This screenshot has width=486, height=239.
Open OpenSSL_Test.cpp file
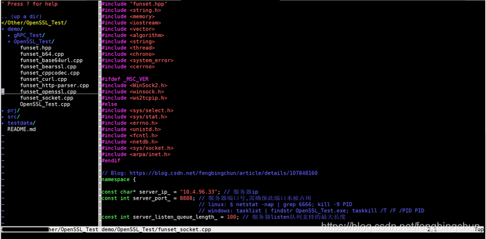click(45, 104)
